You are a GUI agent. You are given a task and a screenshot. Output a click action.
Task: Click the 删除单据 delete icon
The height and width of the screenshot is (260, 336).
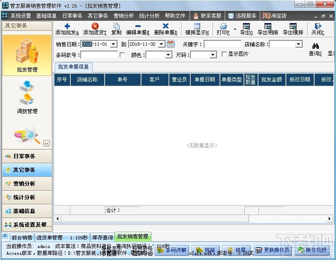point(165,26)
